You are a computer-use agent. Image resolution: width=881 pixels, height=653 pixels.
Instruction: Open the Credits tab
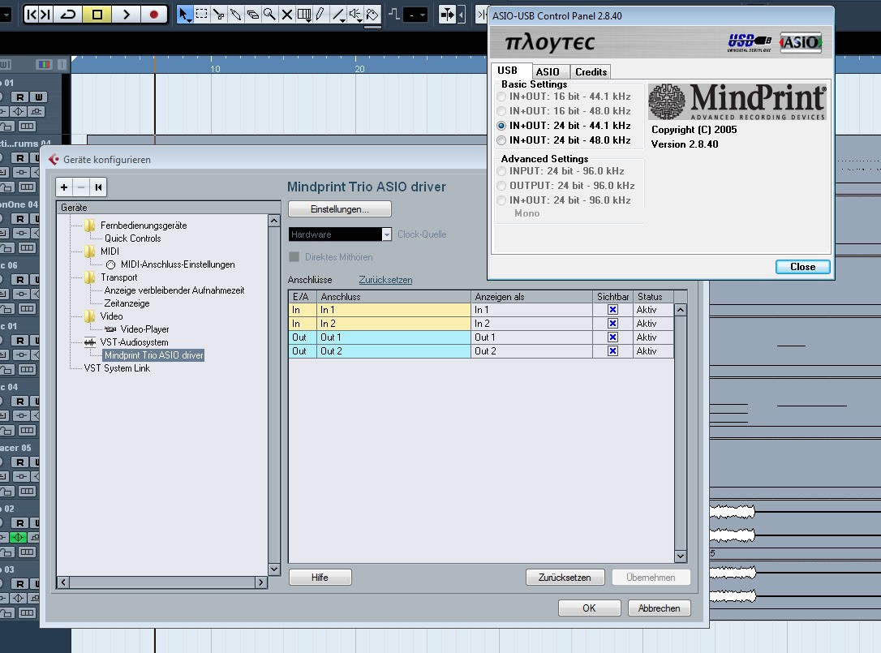(x=591, y=72)
